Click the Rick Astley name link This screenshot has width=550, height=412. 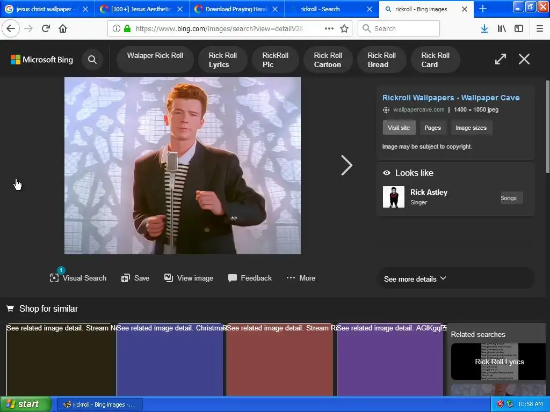pos(429,192)
